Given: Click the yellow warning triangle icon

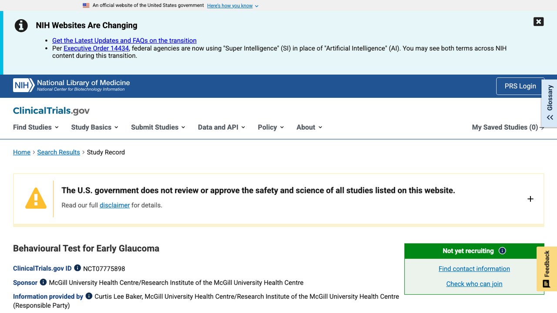Looking at the screenshot, I should click(36, 198).
